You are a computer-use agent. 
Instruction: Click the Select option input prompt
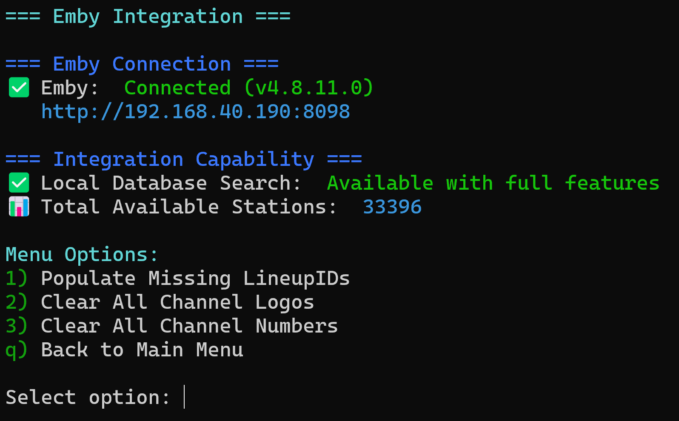point(184,397)
